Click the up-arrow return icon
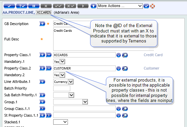187x127 pixels. 93,6
